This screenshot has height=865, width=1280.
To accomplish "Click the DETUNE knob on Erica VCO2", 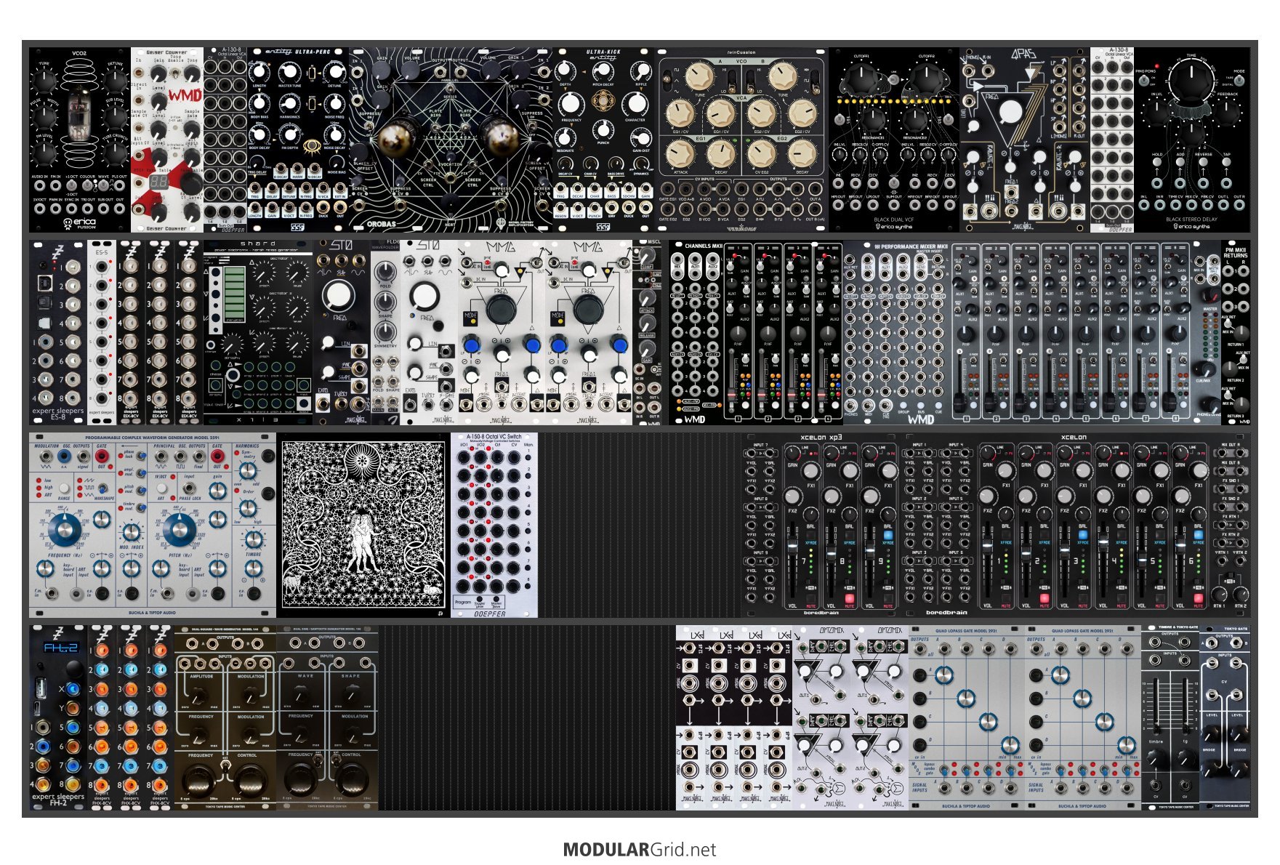I will click(115, 80).
